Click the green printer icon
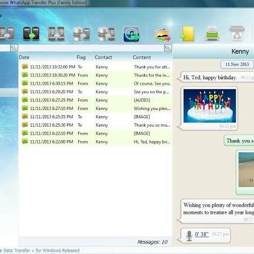Viewport: 254px width, 254px height. [212, 34]
